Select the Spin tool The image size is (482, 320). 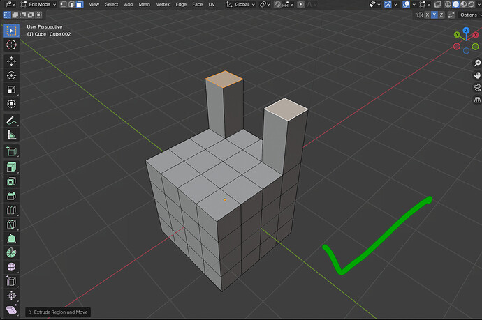tap(11, 253)
